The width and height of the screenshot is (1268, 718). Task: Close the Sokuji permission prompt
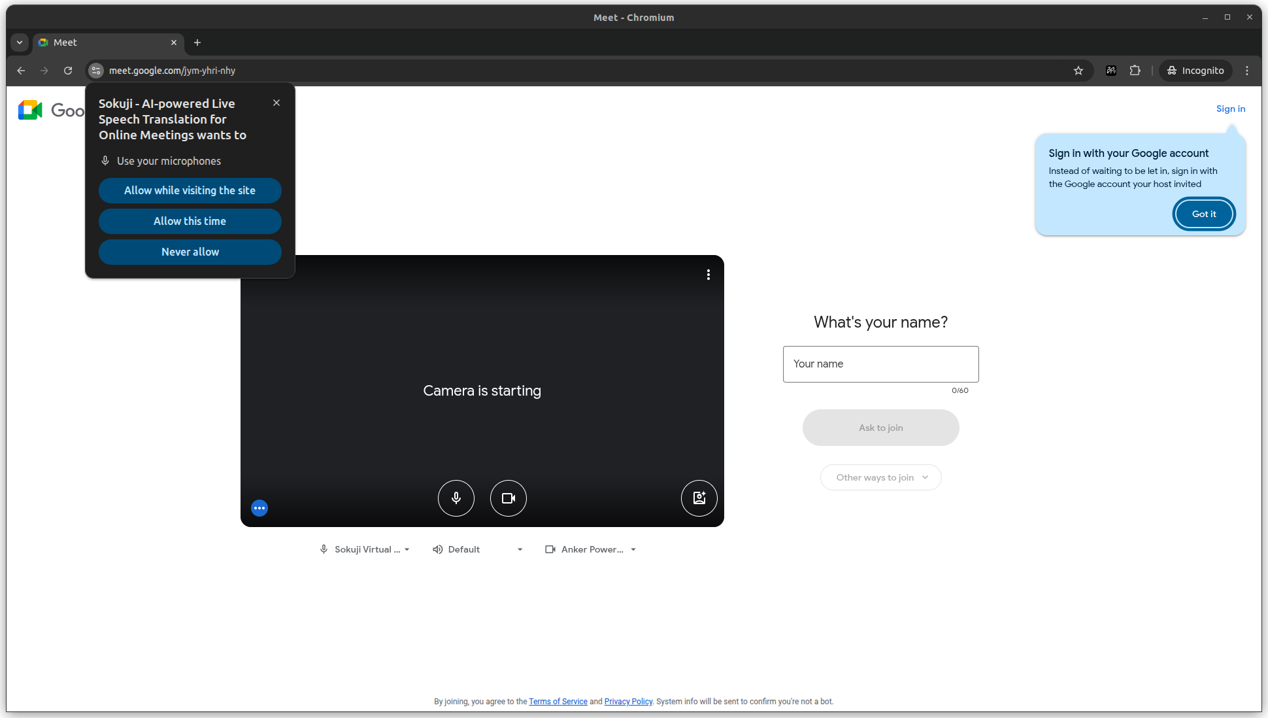[x=276, y=103]
